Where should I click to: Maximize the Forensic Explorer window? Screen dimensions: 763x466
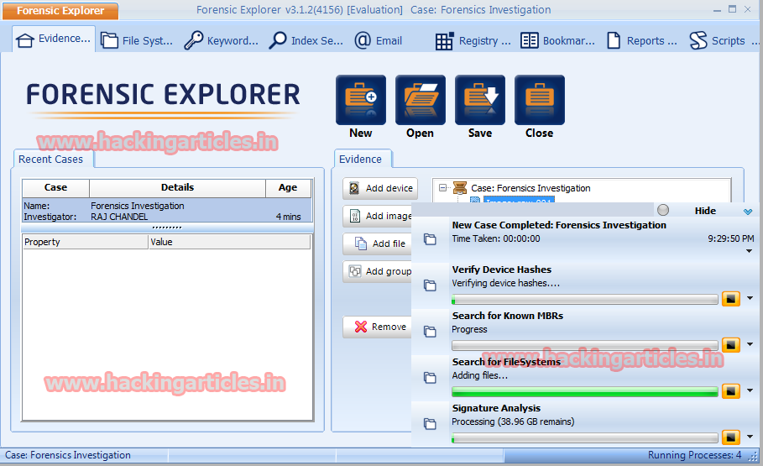[x=732, y=9]
